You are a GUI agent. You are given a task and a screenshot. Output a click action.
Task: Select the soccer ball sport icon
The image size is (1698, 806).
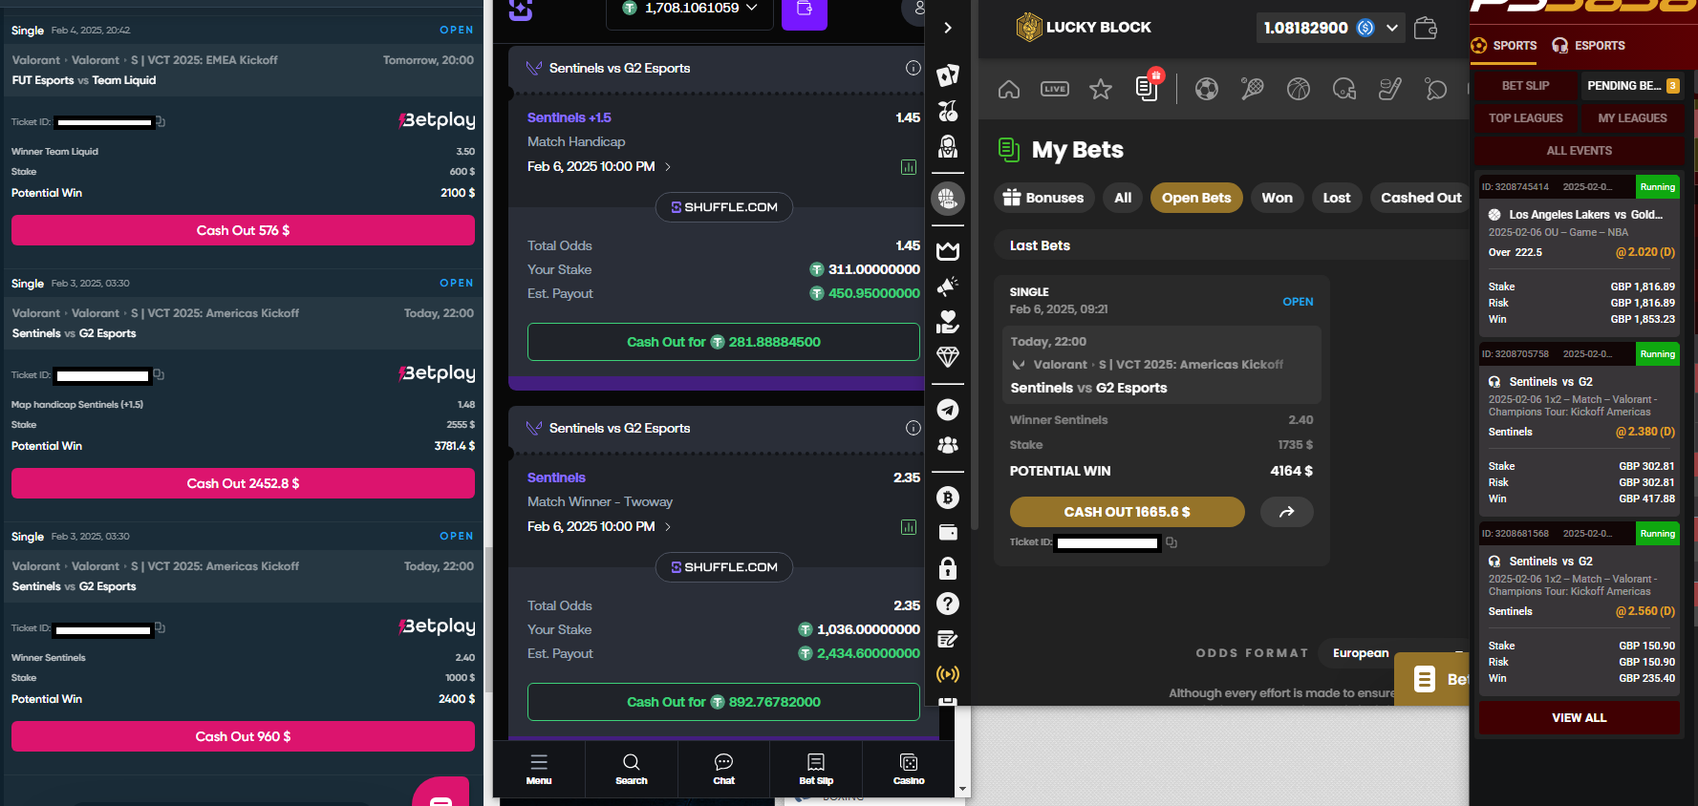[1207, 90]
